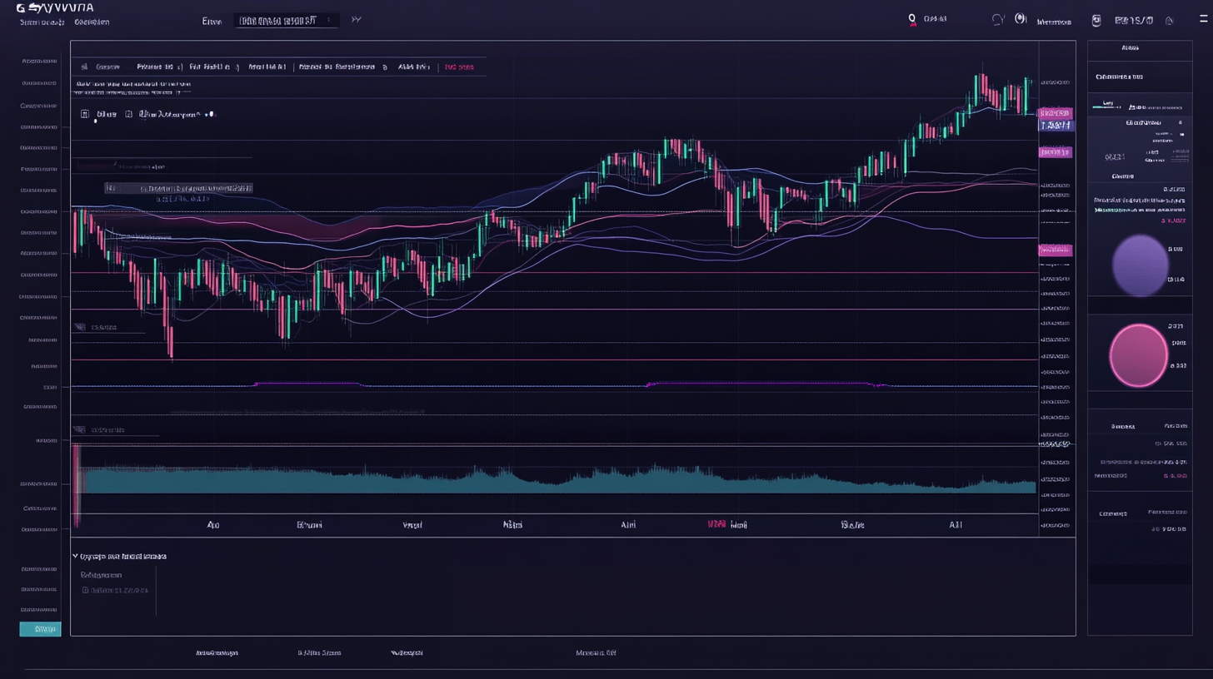Toggle visibility of the volume indicator legend

click(x=79, y=429)
